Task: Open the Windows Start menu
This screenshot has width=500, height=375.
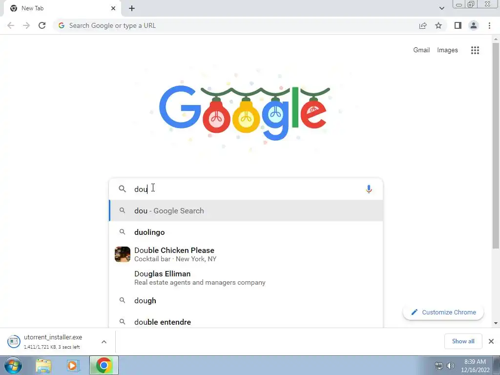Action: pos(13,365)
